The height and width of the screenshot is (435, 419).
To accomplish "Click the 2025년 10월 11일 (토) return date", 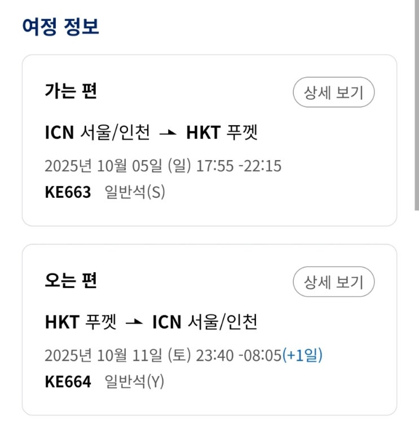I will point(118,355).
